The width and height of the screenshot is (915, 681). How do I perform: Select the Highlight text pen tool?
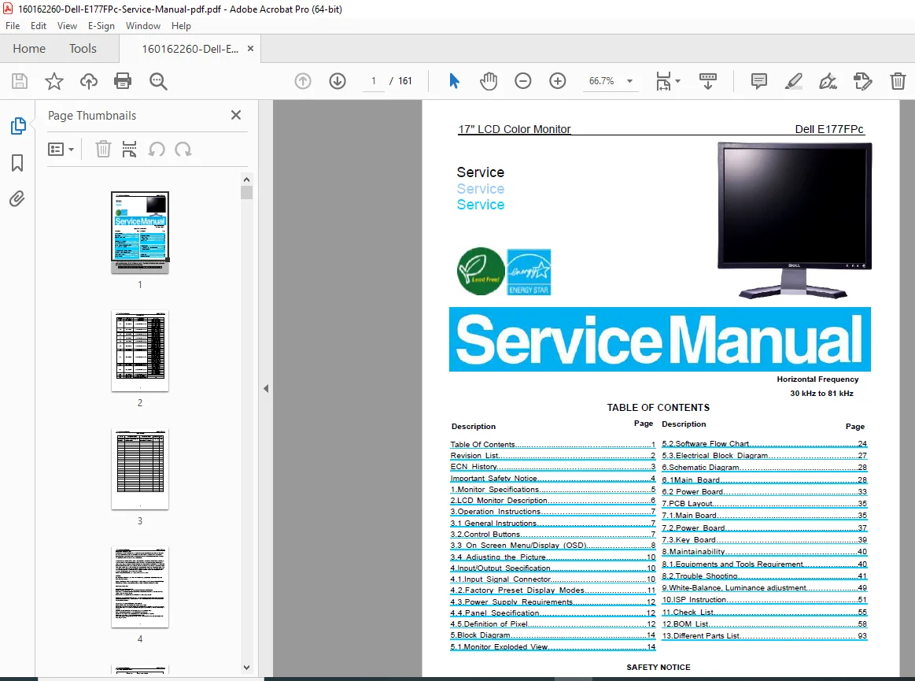tap(794, 81)
